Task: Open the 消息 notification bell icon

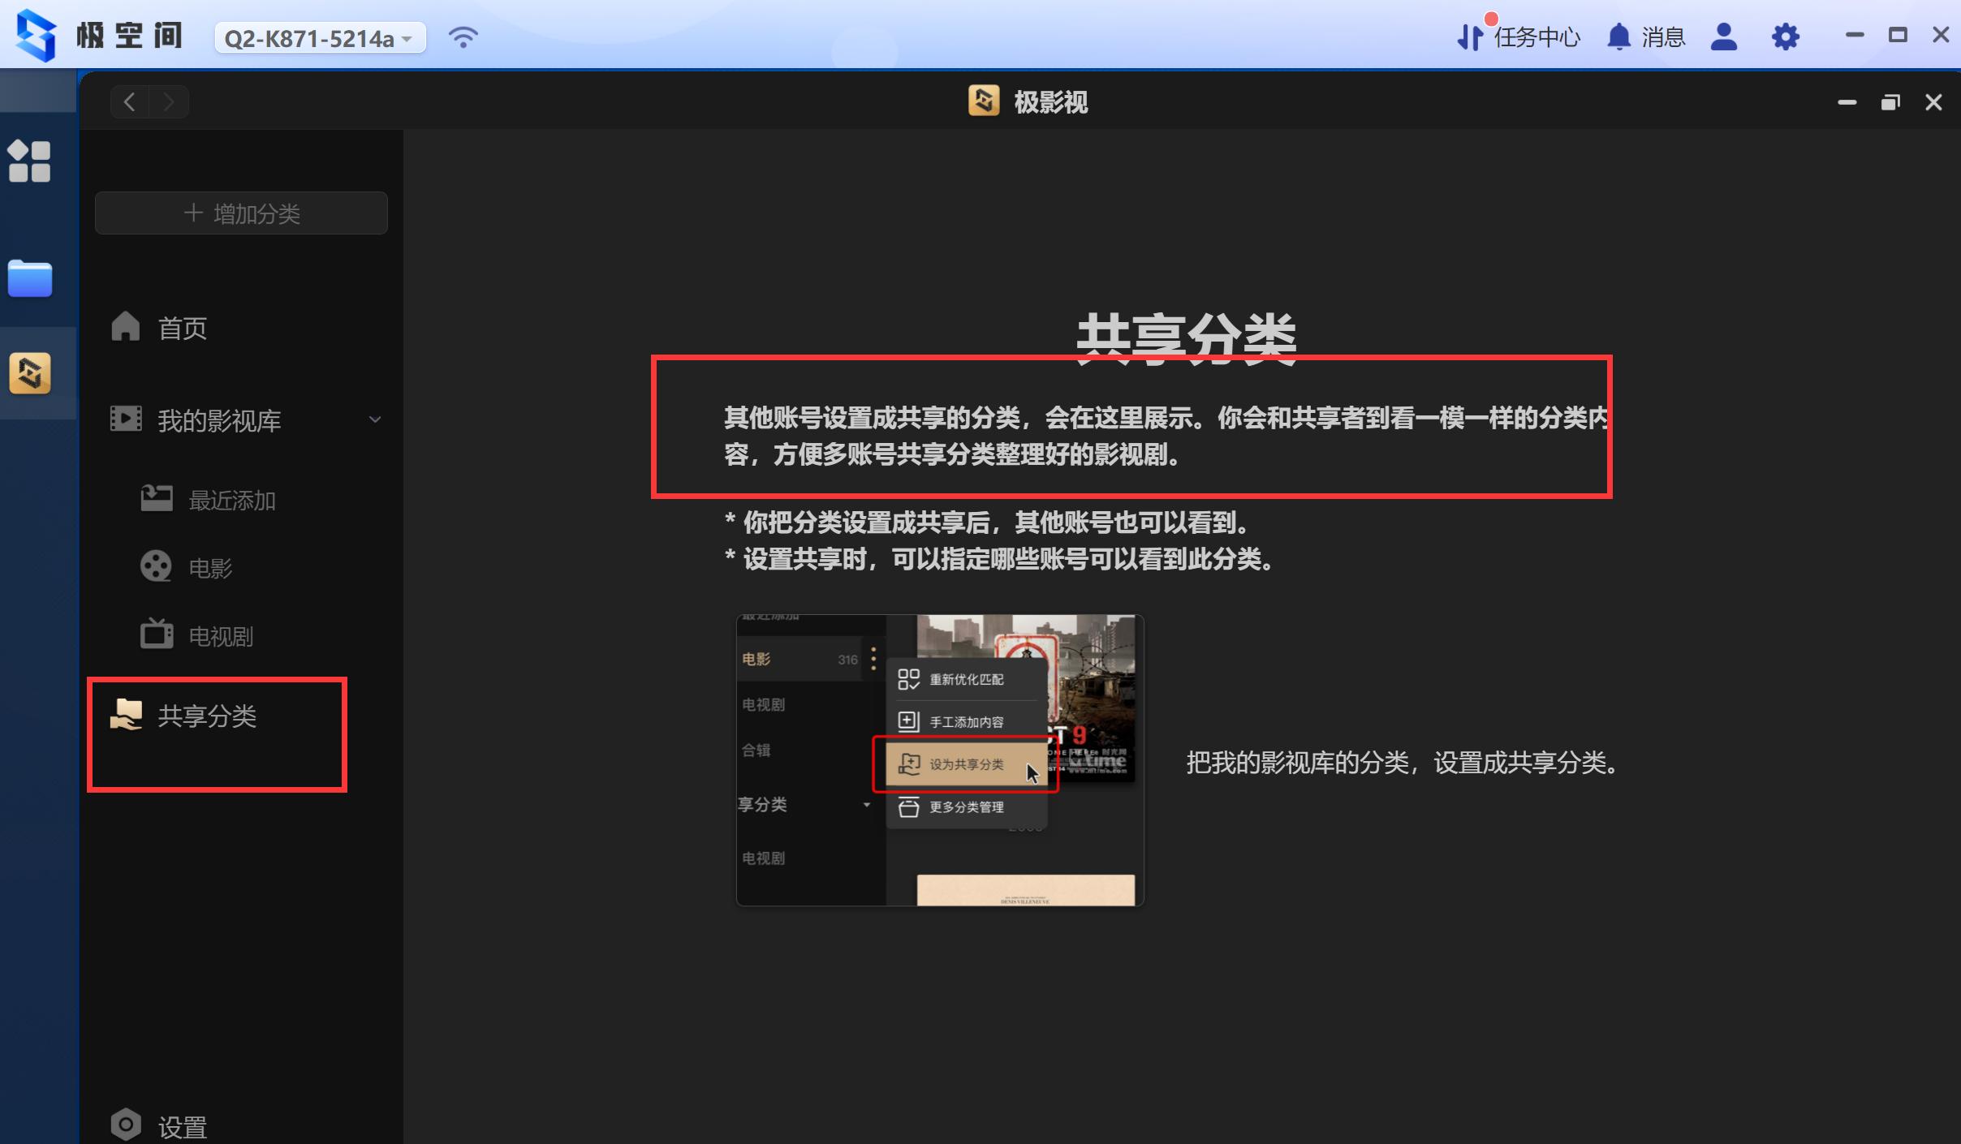Action: 1618,37
